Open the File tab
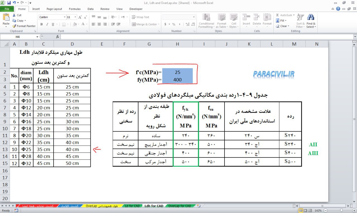Image resolution: width=357 pixels, height=213 pixels. 7,9
